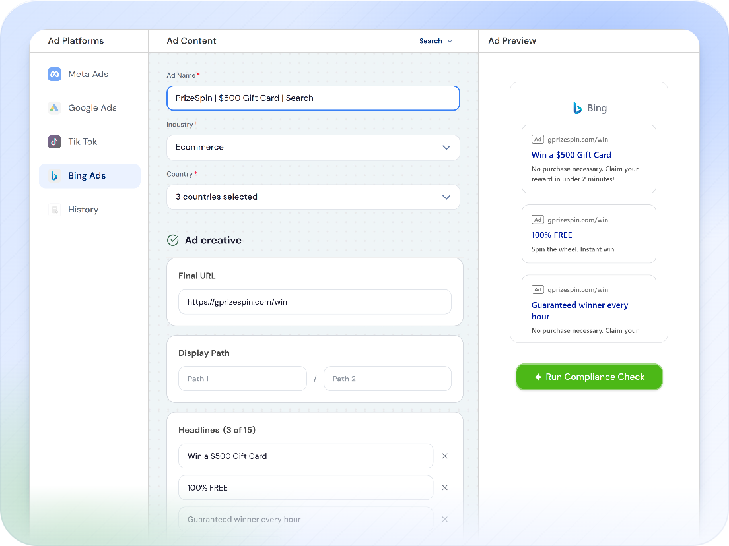Screen dimensions: 729x546
Task: Open Google Ads platform
Action: click(x=90, y=107)
